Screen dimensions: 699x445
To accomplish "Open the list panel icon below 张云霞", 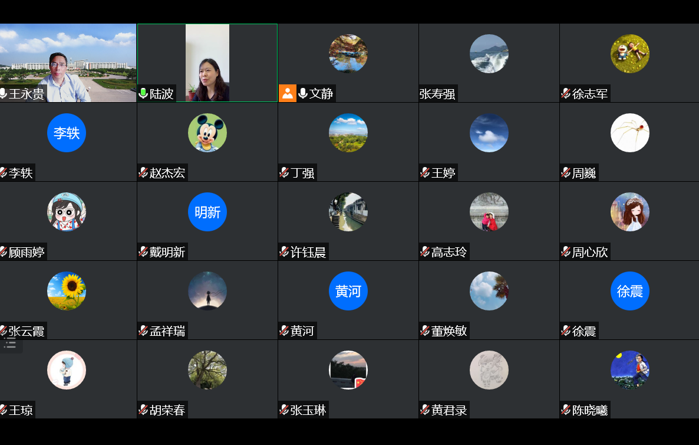I will pyautogui.click(x=10, y=343).
